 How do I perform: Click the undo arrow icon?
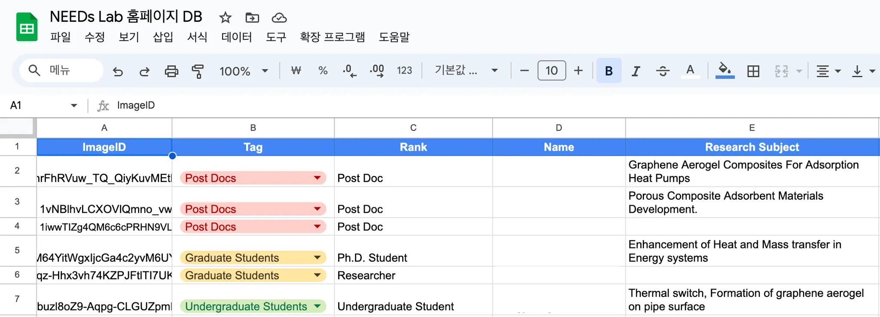118,71
